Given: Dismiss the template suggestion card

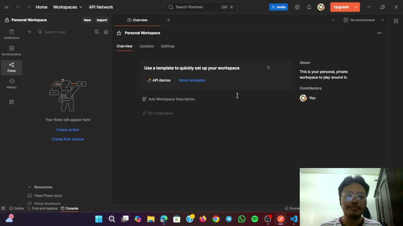Looking at the screenshot, I should (x=268, y=67).
